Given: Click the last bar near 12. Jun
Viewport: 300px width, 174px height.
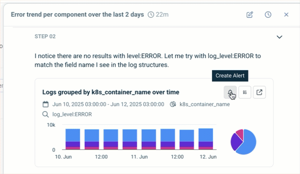Looking at the screenshot, I should [x=206, y=139].
